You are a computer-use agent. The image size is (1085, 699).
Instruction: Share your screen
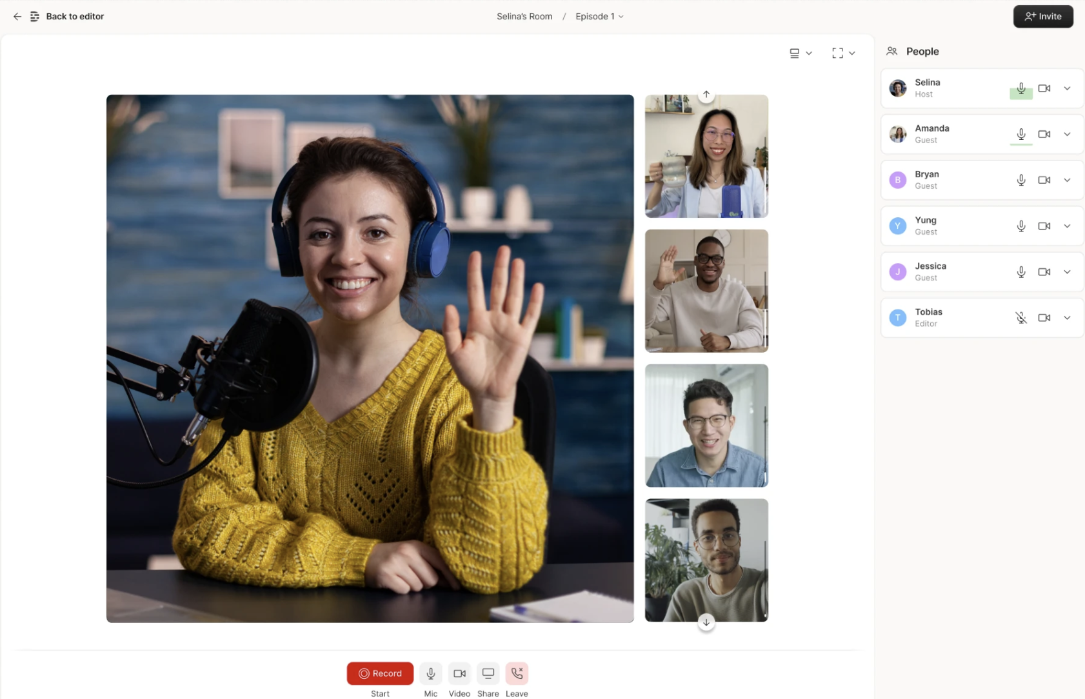(x=488, y=673)
